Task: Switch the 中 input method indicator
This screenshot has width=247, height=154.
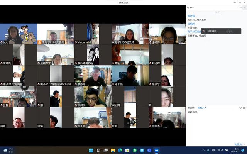Action: click(x=213, y=150)
